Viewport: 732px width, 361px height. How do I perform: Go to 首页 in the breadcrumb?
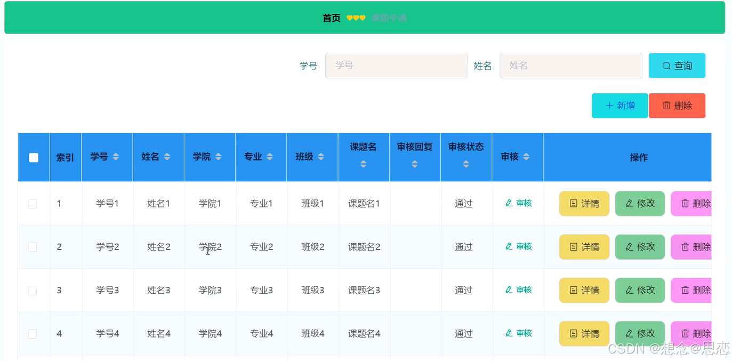[x=331, y=18]
